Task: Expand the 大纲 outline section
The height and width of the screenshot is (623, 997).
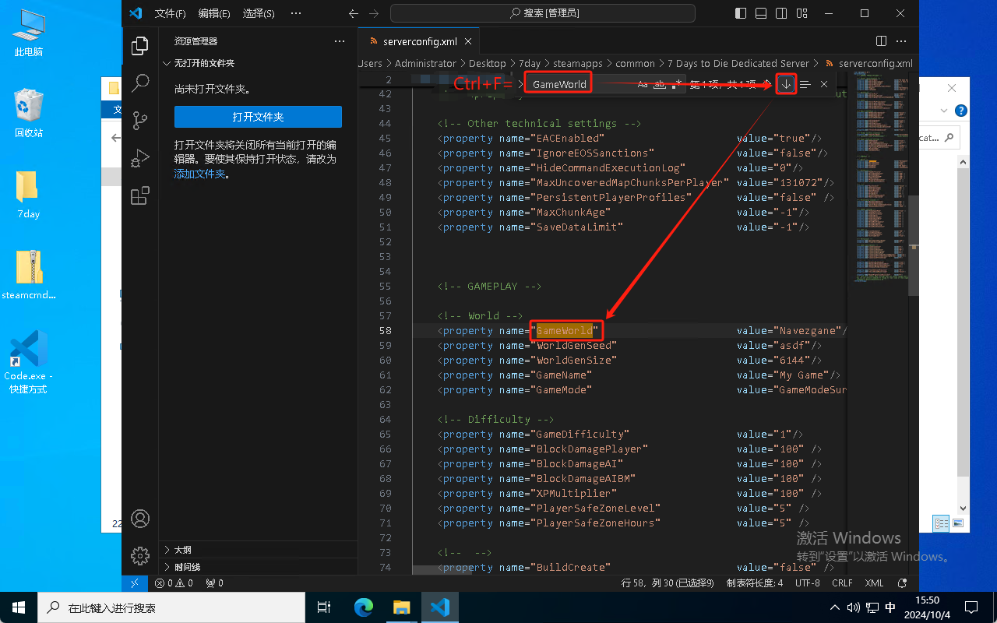Action: (x=183, y=550)
